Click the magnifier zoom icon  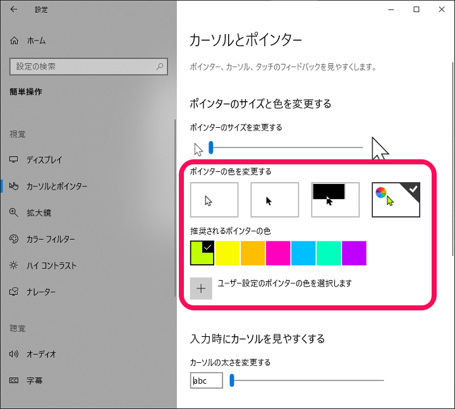tap(14, 212)
